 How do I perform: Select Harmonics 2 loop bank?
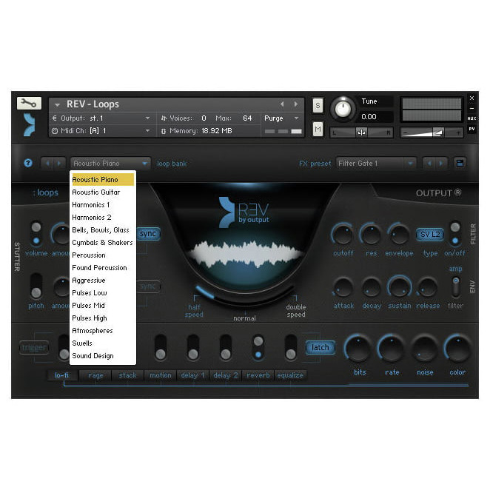point(103,217)
